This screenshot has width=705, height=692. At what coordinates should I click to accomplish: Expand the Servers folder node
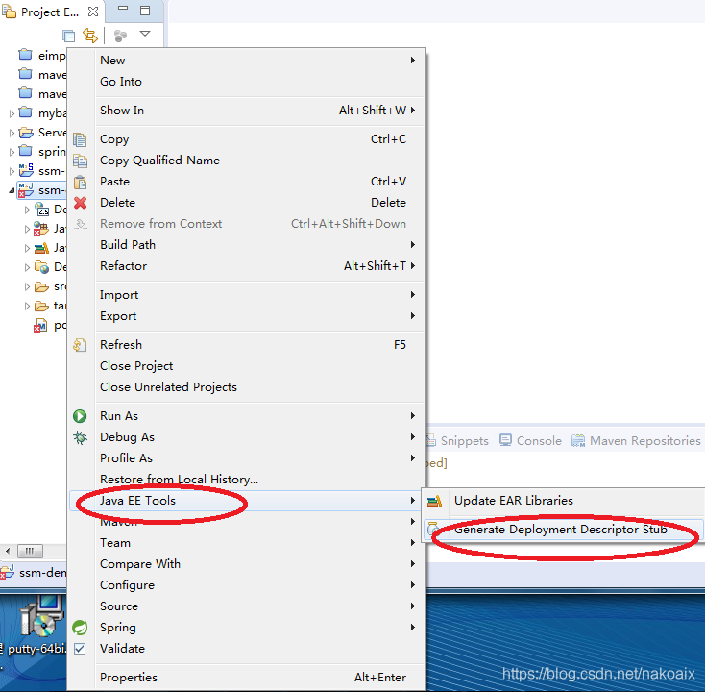coord(12,134)
